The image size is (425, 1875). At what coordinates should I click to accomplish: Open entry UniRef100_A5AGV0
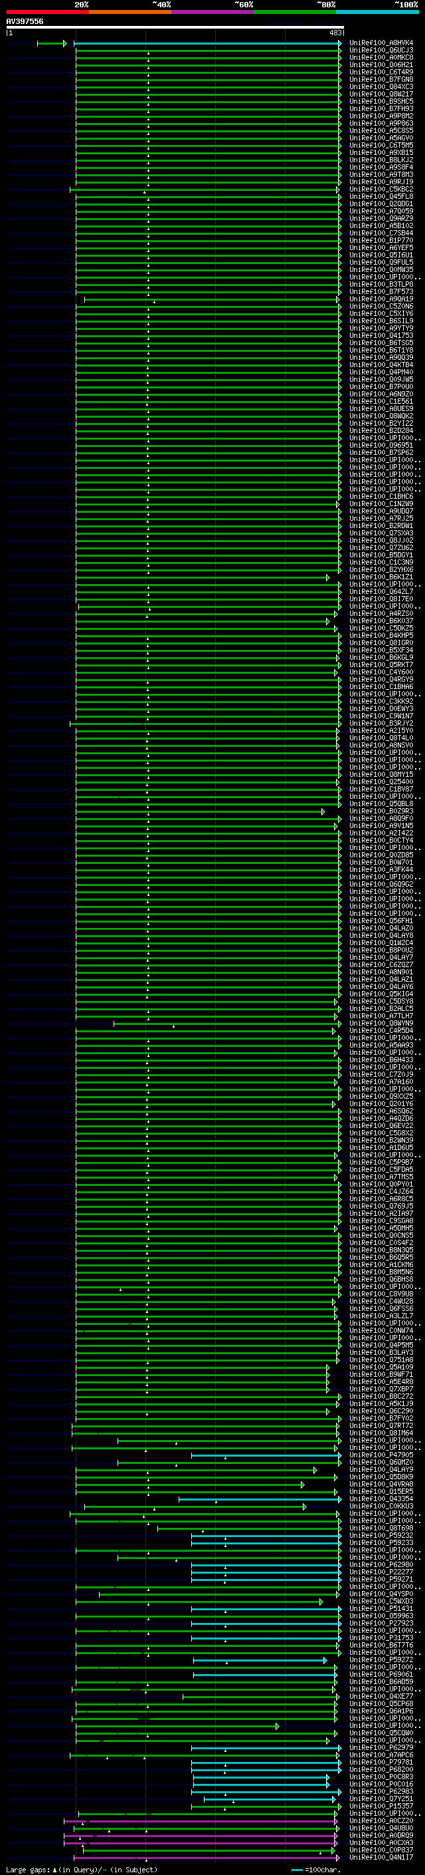pos(381,138)
